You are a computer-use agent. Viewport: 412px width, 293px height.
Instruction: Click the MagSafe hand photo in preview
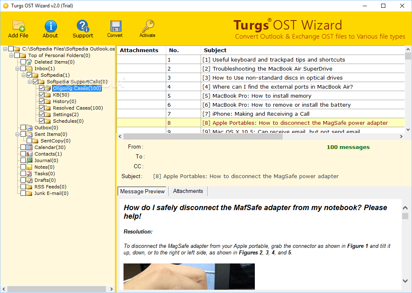tap(189, 277)
